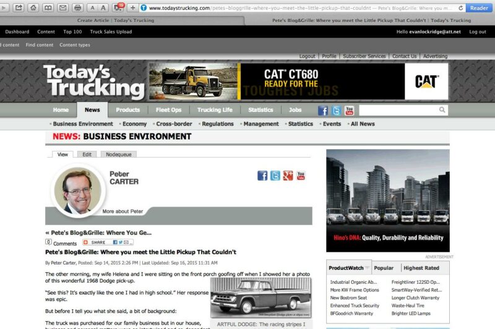Open Facebook icon in the navigation bar
The width and height of the screenshot is (495, 329).
[x=322, y=111]
